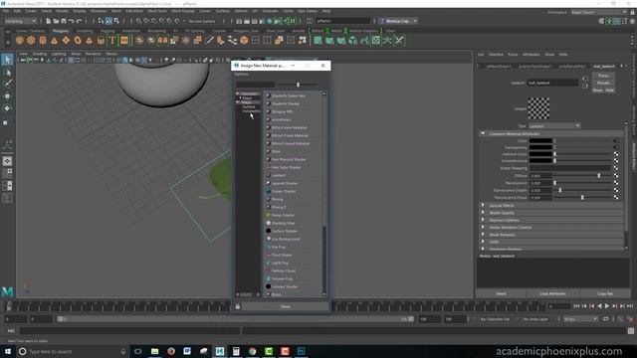The image size is (637, 358).
Task: Create a polygon cube from the shelf
Action: pyautogui.click(x=31, y=40)
